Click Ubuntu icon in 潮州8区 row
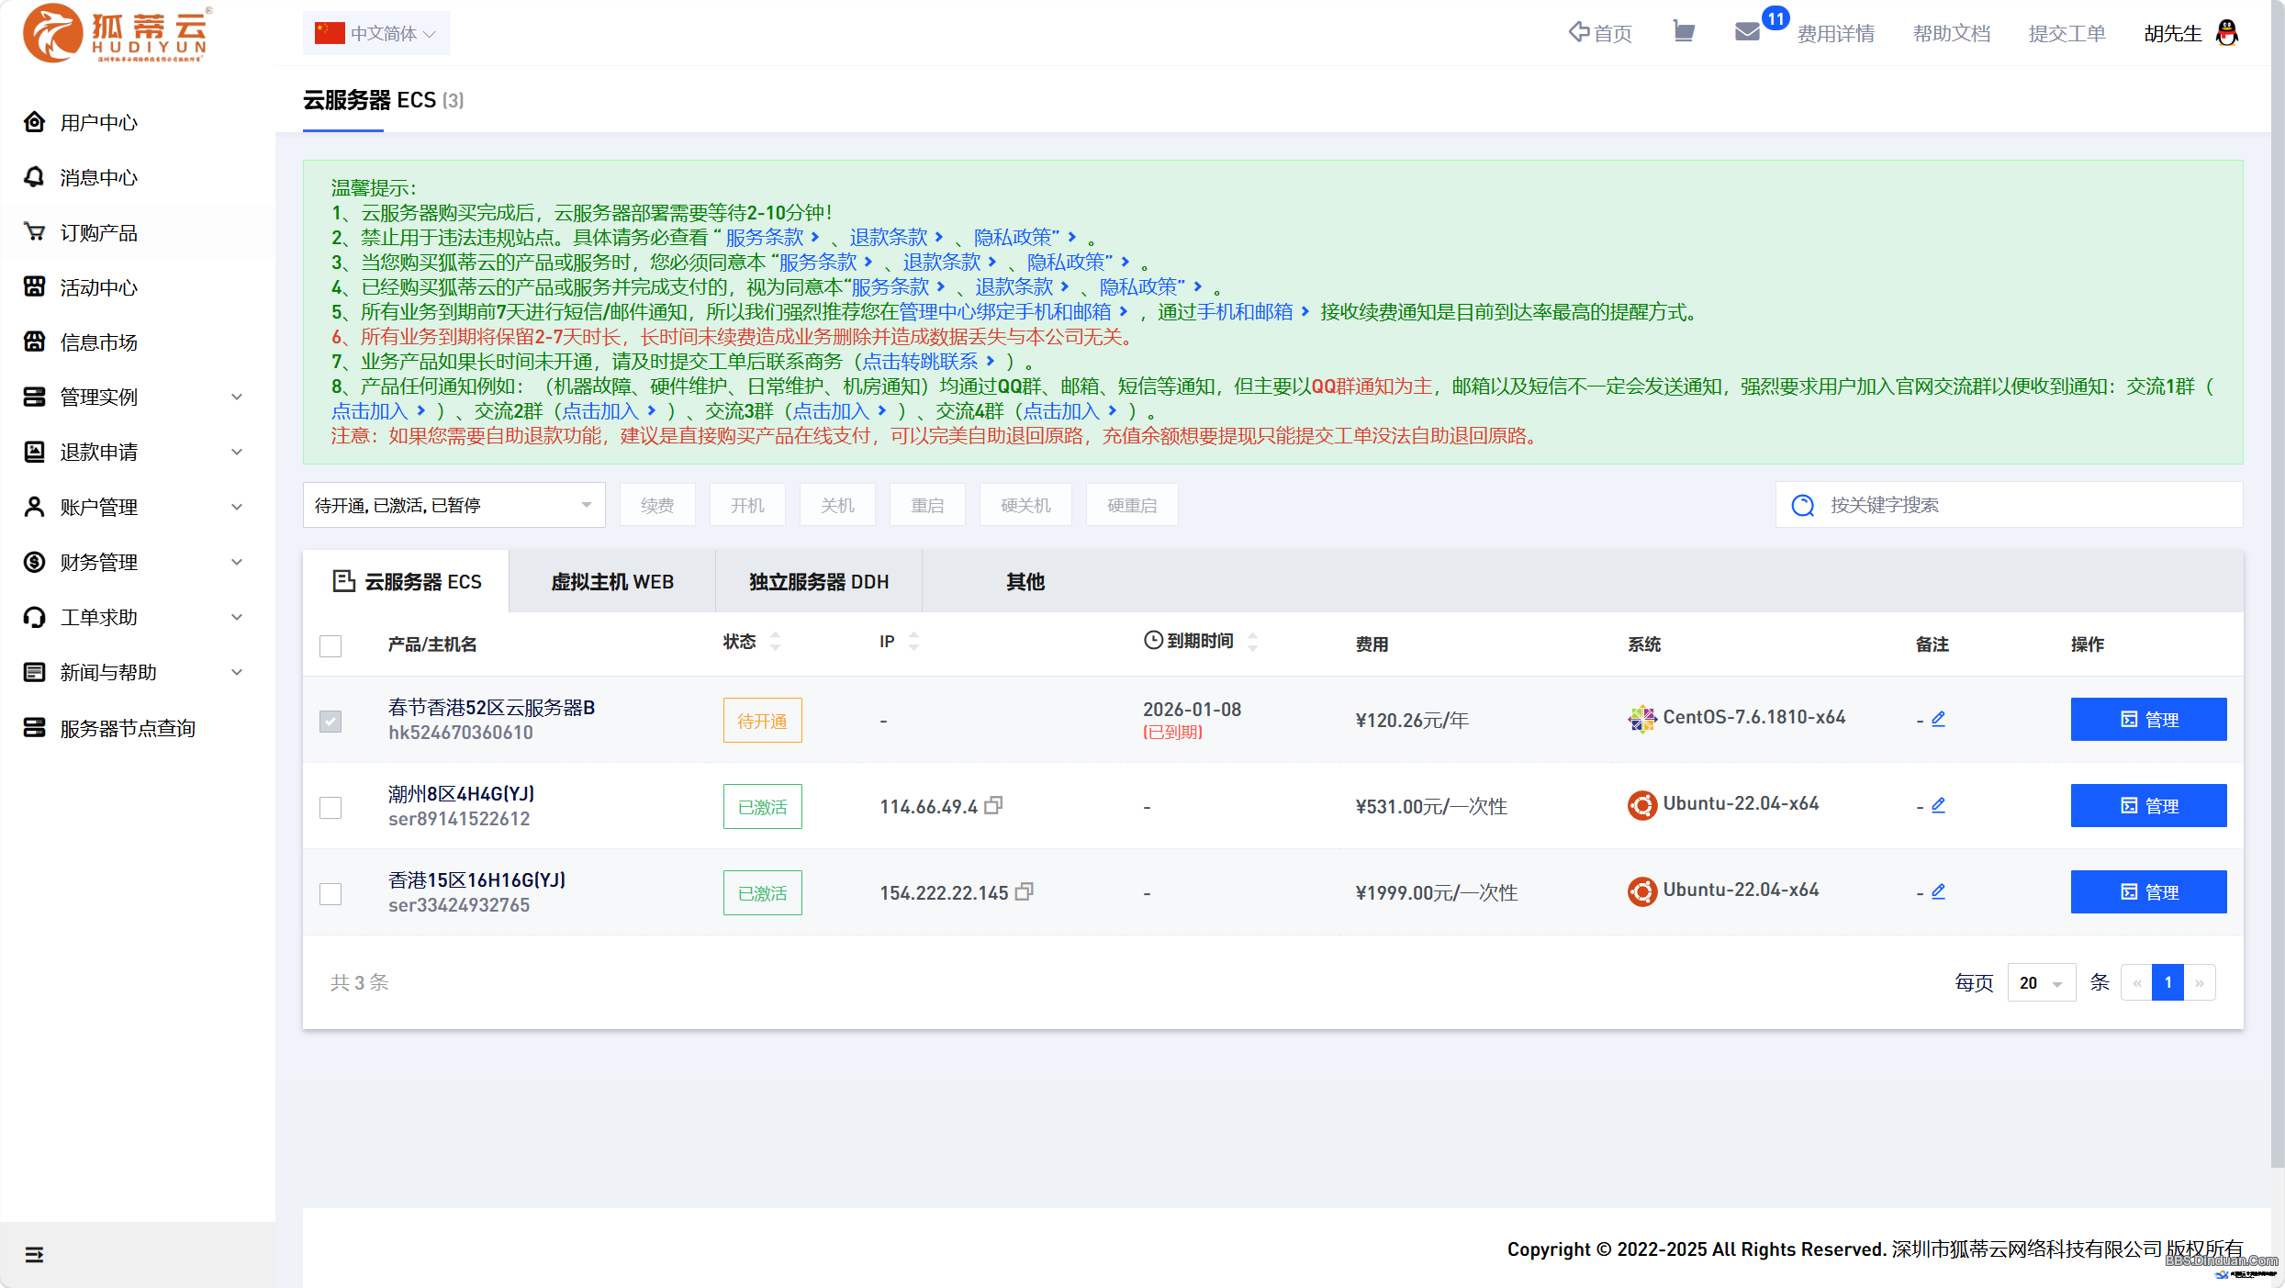The height and width of the screenshot is (1288, 2285). pyautogui.click(x=1642, y=805)
